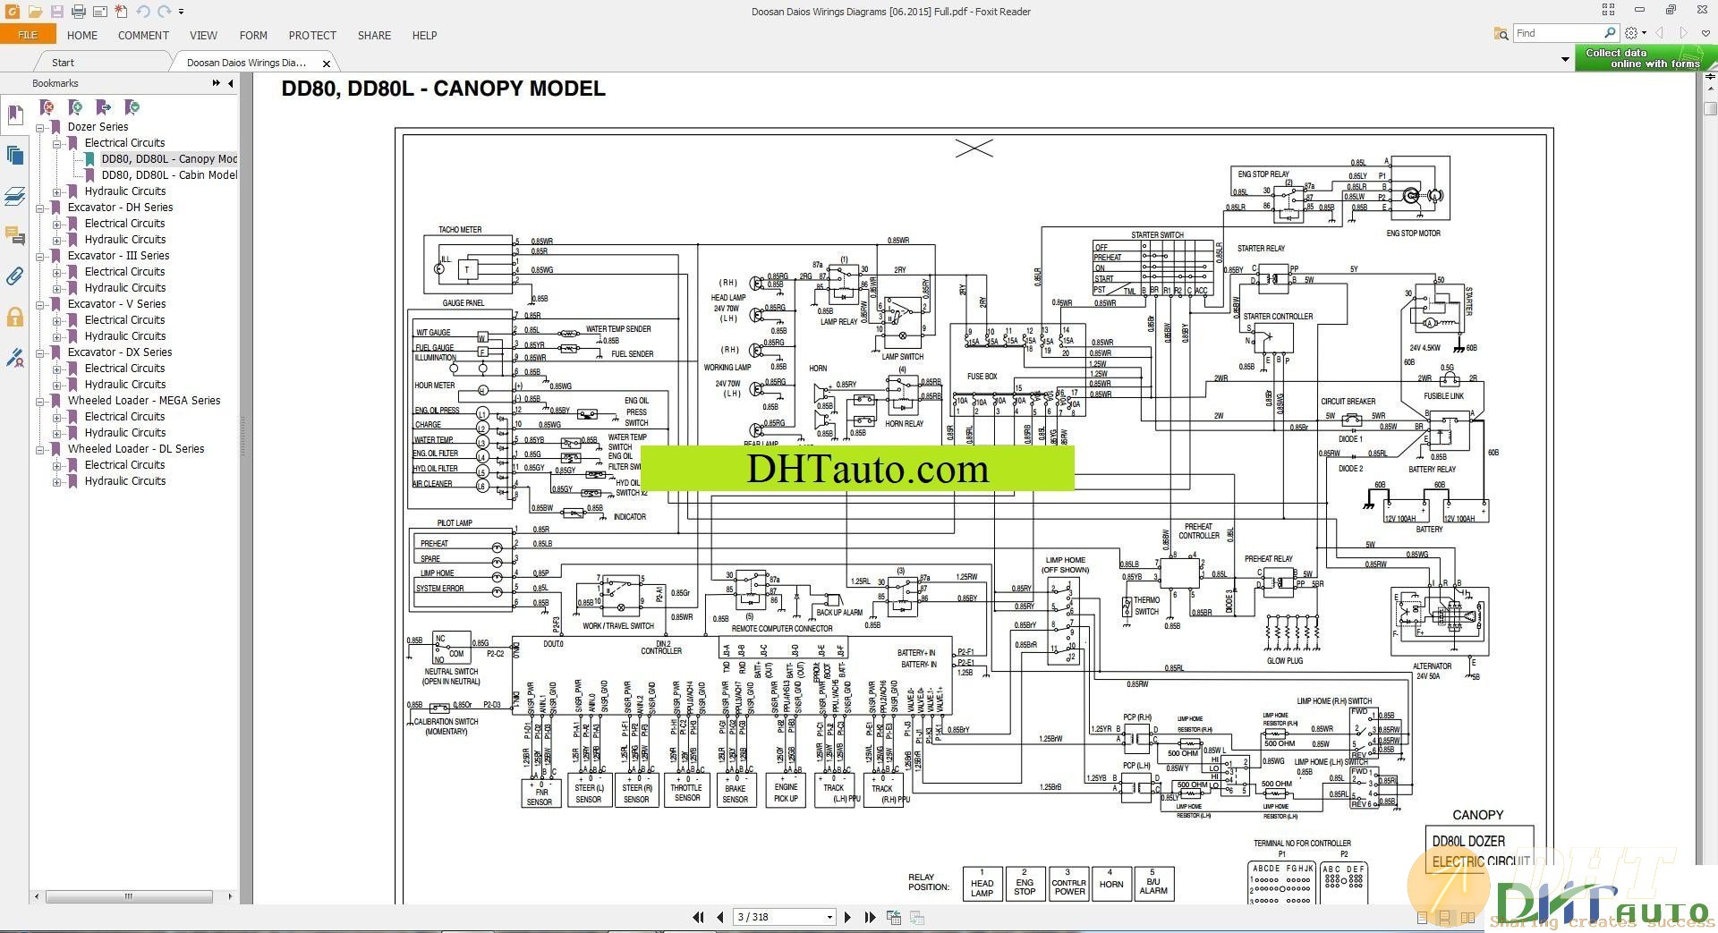The width and height of the screenshot is (1718, 933).
Task: Open a file with the folder icon
Action: pyautogui.click(x=35, y=12)
